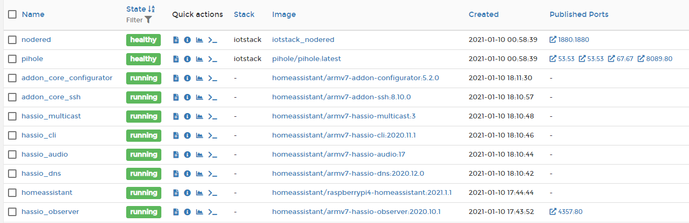View stats chart icon for addon_core_ssh

(x=200, y=97)
